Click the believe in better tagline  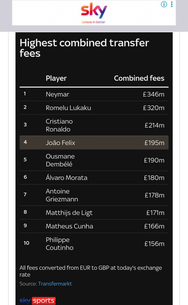(x=94, y=22)
